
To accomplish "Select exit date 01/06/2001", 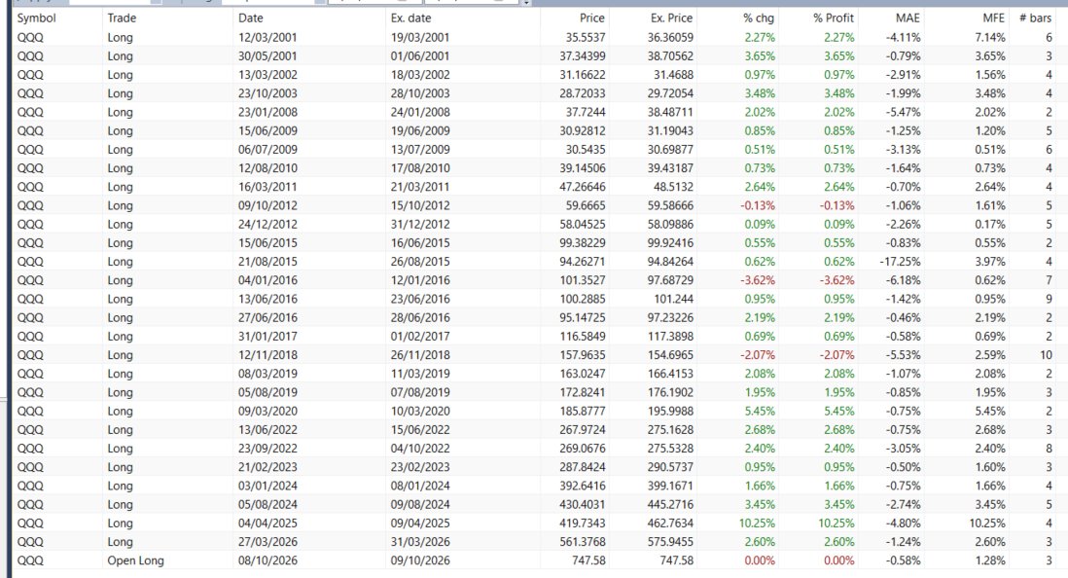I will pos(420,55).
